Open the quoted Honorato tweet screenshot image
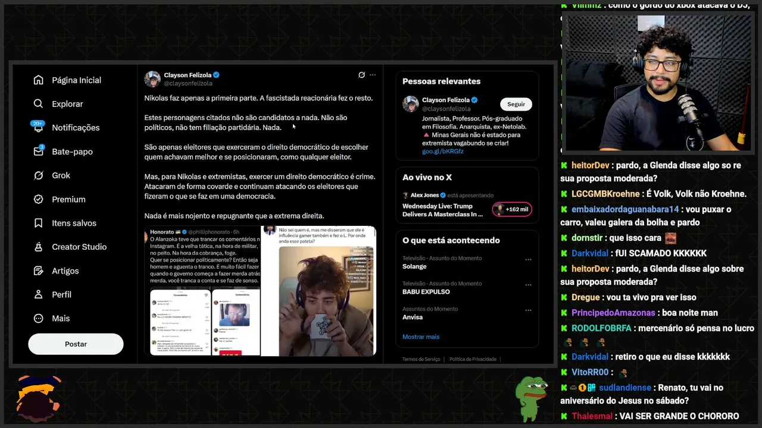This screenshot has width=762, height=428. [202, 291]
